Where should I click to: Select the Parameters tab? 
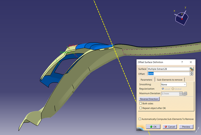(146, 80)
